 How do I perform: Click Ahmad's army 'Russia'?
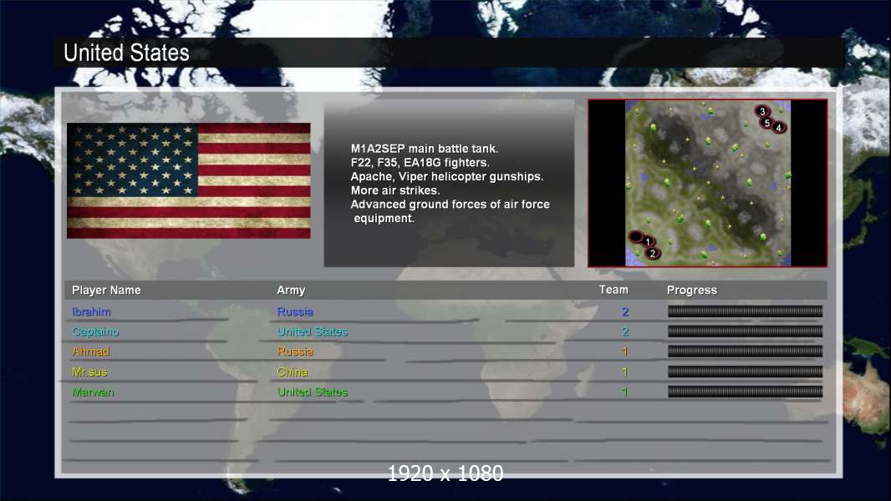(295, 352)
